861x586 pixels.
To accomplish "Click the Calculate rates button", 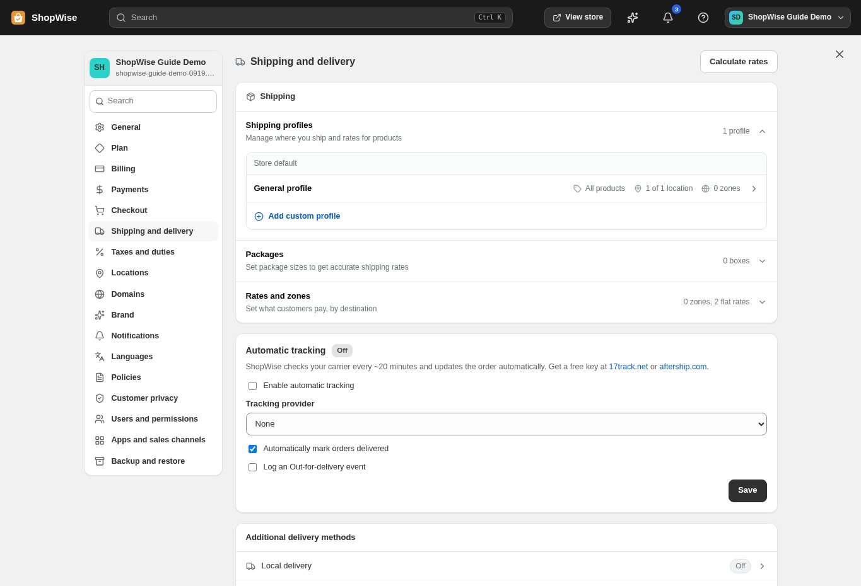I will (739, 62).
